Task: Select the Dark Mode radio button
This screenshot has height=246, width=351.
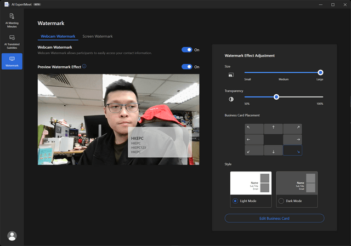Action: (281, 201)
